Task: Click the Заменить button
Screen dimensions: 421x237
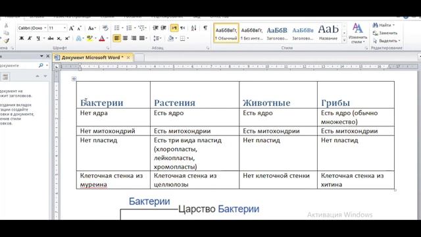Action: pyautogui.click(x=385, y=33)
